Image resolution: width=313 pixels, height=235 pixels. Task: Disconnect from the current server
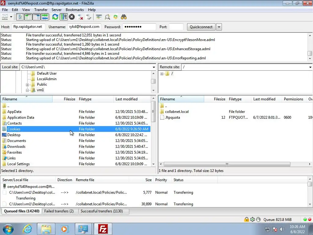tap(80, 17)
